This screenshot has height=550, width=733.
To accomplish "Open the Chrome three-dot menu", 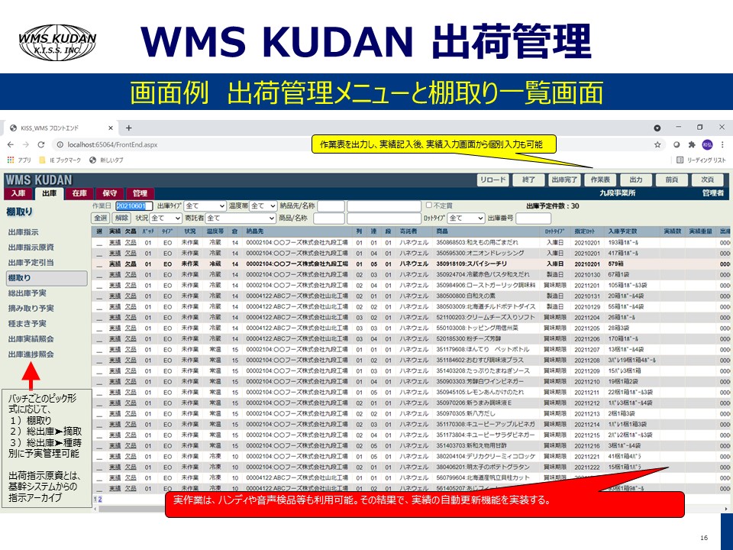I will coord(723,144).
